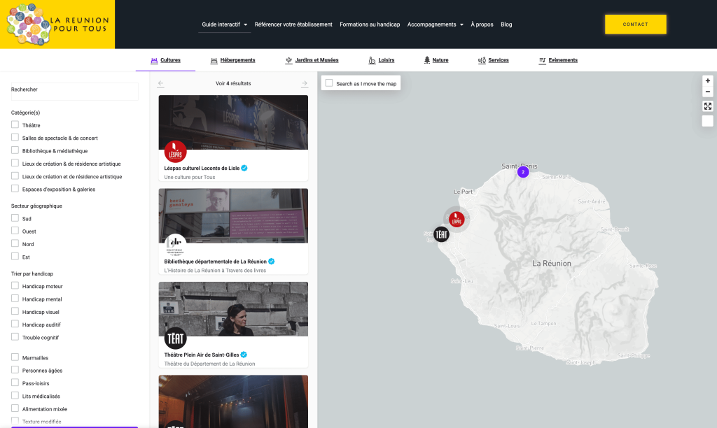Check Espaces d'exposition & galeries
The width and height of the screenshot is (717, 428).
[15, 189]
